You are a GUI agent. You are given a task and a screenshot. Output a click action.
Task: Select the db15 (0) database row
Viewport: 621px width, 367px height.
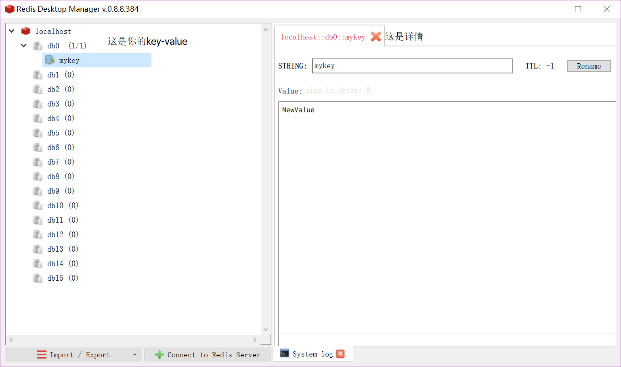tap(63, 278)
